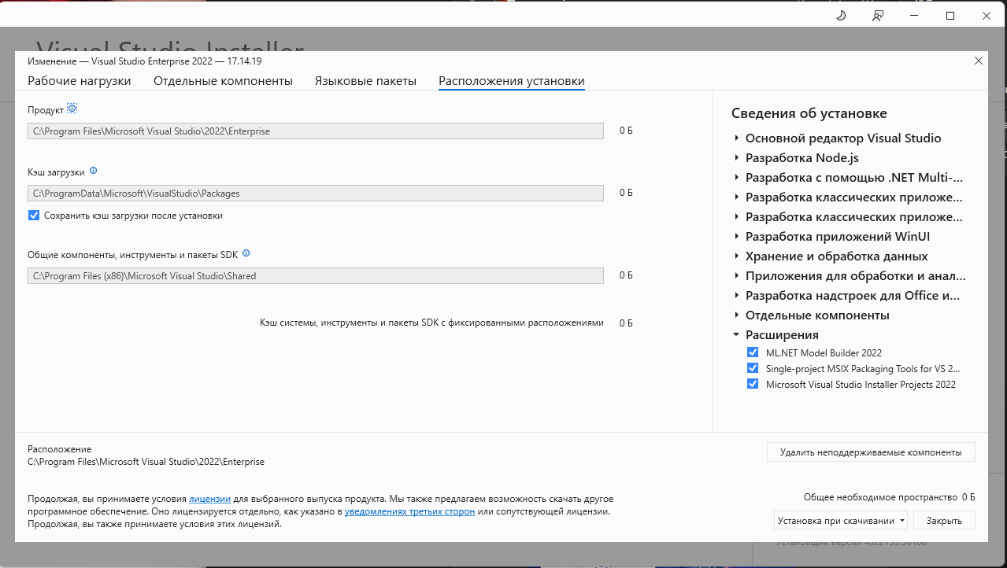This screenshot has height=568, width=1007.
Task: Close the Изменение dialog with the X
Action: pos(978,61)
